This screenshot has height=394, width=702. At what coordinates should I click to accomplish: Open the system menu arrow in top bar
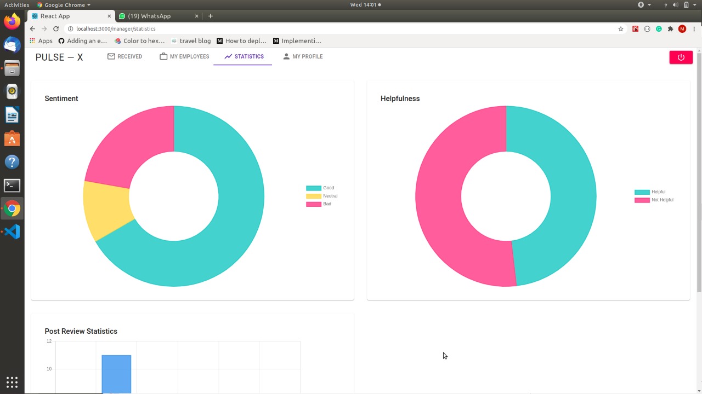coord(695,5)
